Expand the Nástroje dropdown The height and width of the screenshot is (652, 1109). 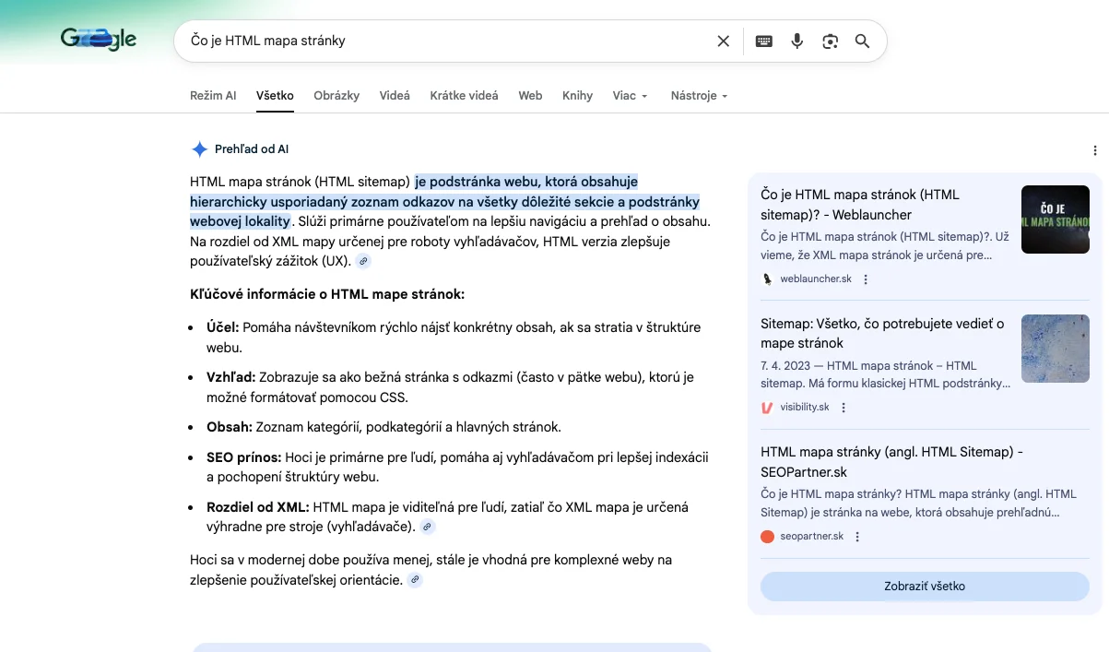699,95
